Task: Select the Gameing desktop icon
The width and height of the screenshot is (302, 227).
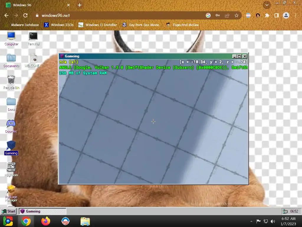Action: [11, 148]
